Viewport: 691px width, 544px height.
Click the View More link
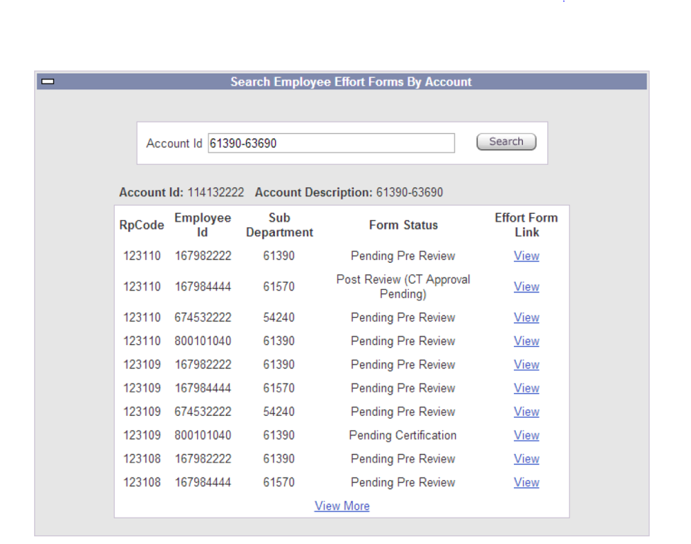(342, 506)
